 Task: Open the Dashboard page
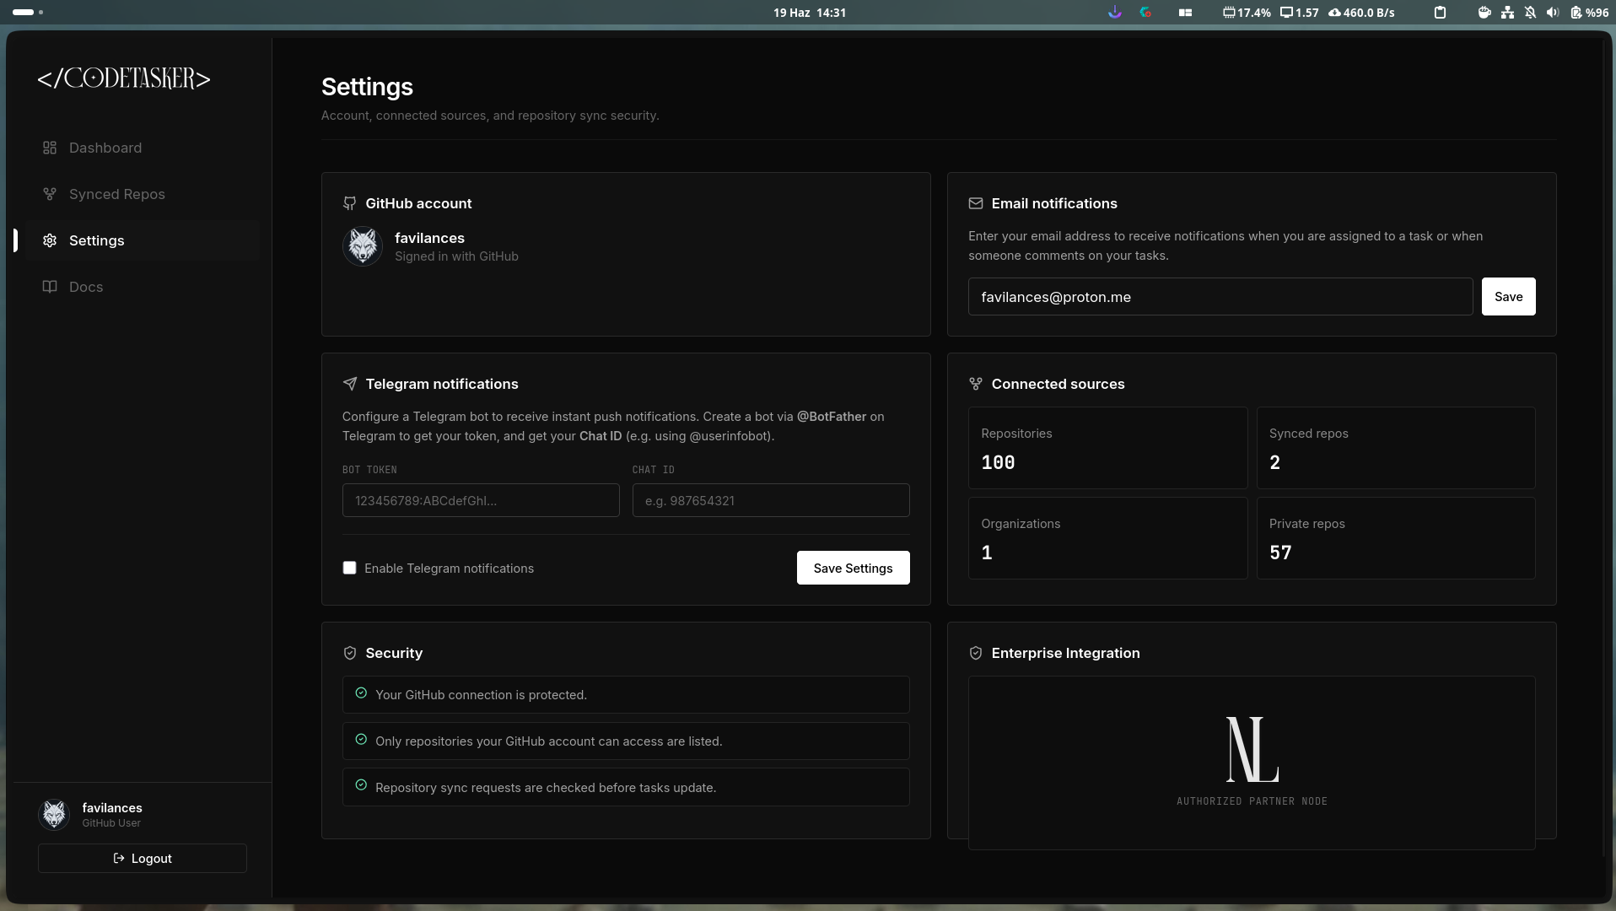click(x=142, y=148)
